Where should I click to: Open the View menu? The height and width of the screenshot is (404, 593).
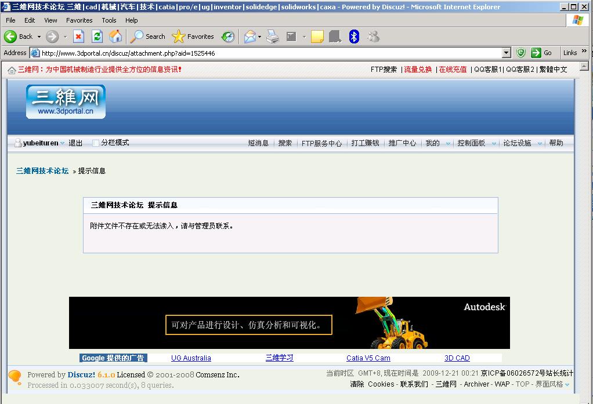pos(50,20)
